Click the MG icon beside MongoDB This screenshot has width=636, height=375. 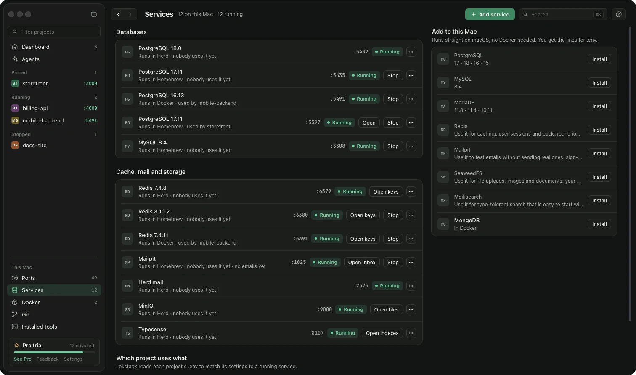(x=443, y=224)
